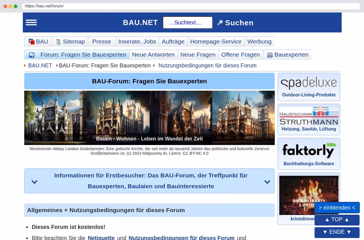Open Nutzungsbedingungen für dieses Forum breadcrumb link
The height and width of the screenshot is (240, 364).
(x=207, y=65)
